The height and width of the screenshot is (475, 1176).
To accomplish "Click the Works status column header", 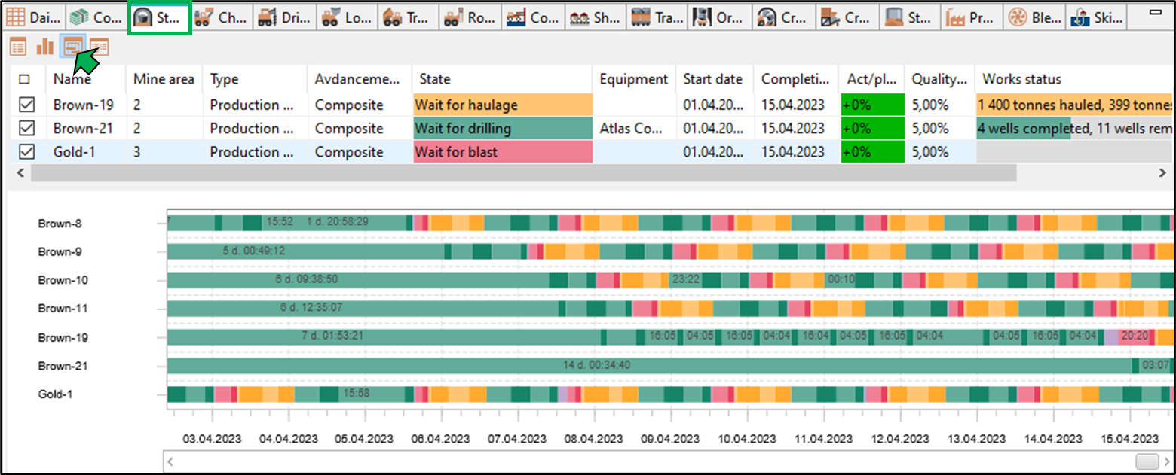I will click(1074, 79).
